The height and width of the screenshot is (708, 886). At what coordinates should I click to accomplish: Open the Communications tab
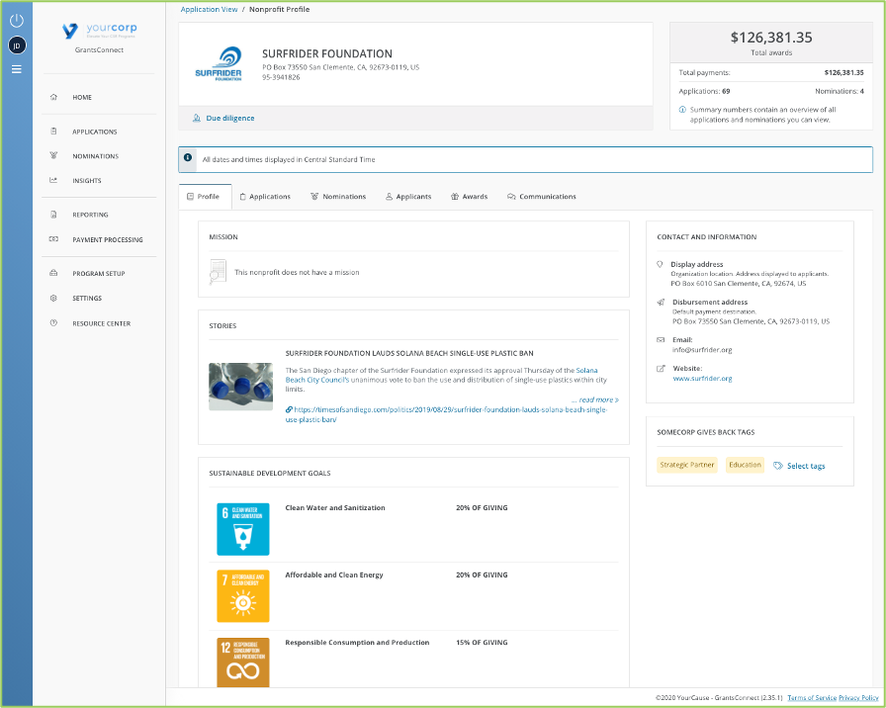coord(540,196)
